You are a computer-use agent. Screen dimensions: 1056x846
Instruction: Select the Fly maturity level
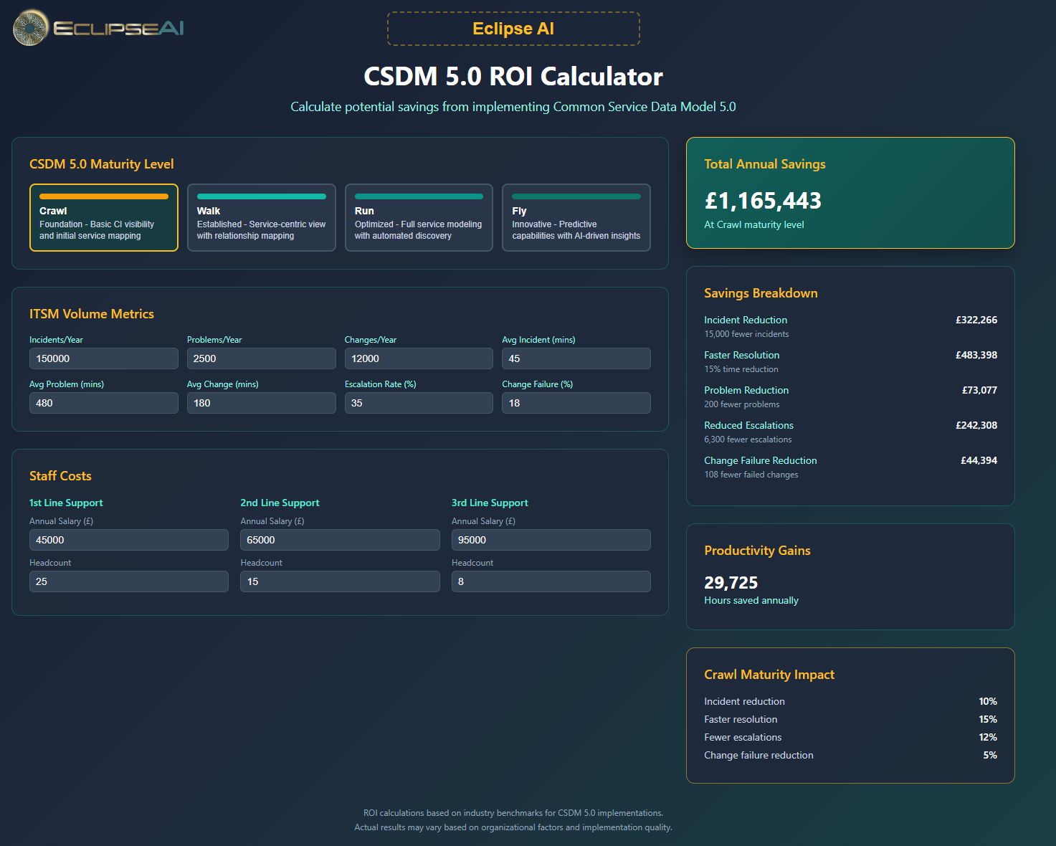(576, 217)
